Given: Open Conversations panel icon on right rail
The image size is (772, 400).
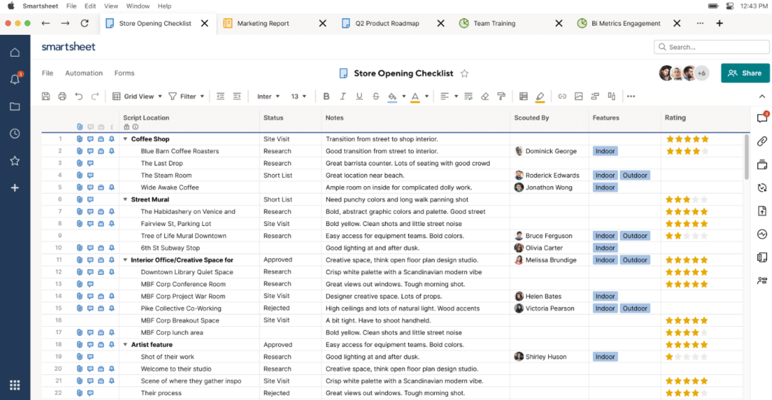Looking at the screenshot, I should click(x=762, y=117).
